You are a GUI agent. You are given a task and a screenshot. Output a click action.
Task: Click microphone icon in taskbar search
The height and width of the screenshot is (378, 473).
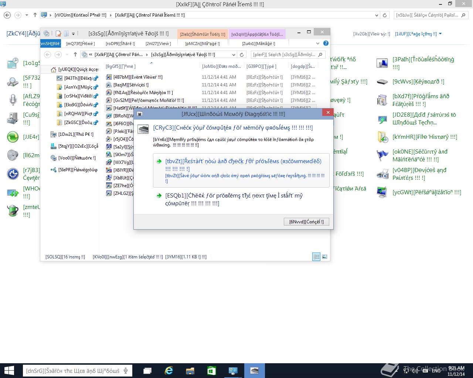point(126,371)
